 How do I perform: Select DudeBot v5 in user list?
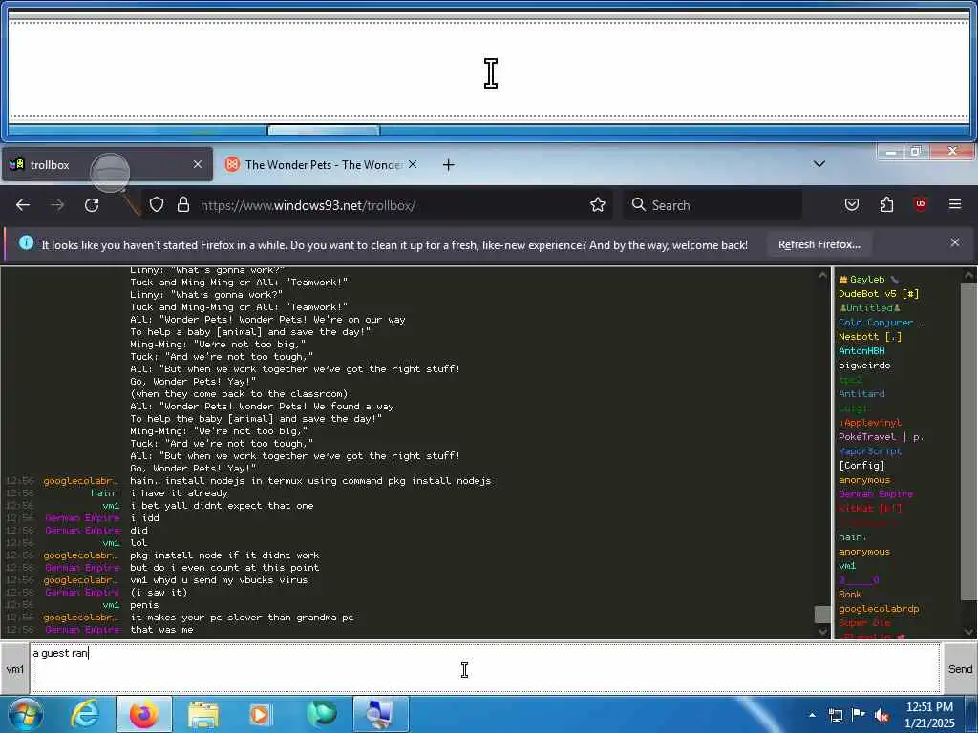(879, 294)
